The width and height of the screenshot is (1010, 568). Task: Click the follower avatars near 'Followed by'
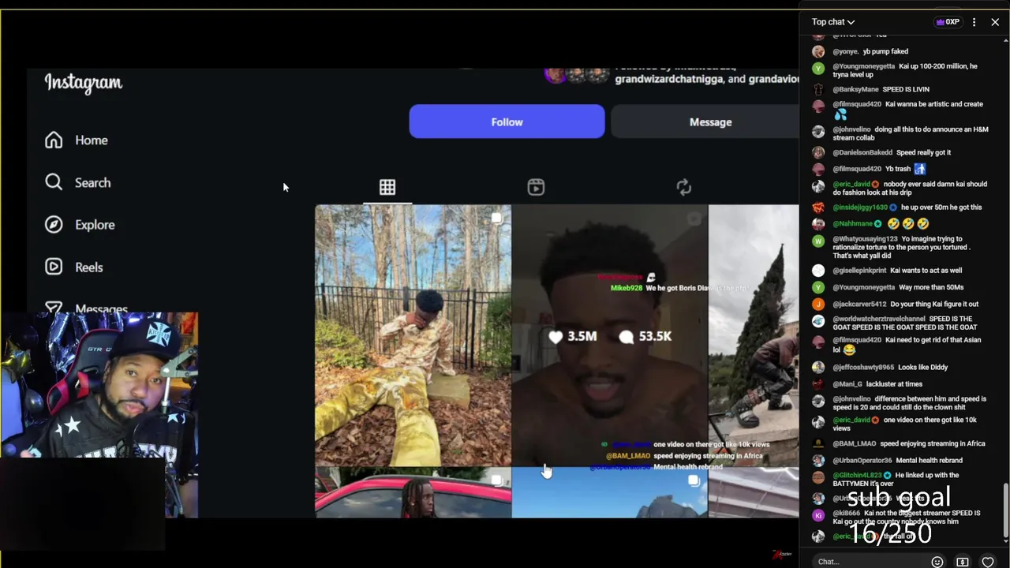coord(578,75)
